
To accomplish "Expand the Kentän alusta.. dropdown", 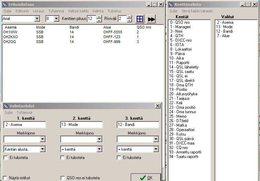I will (x=43, y=149).
